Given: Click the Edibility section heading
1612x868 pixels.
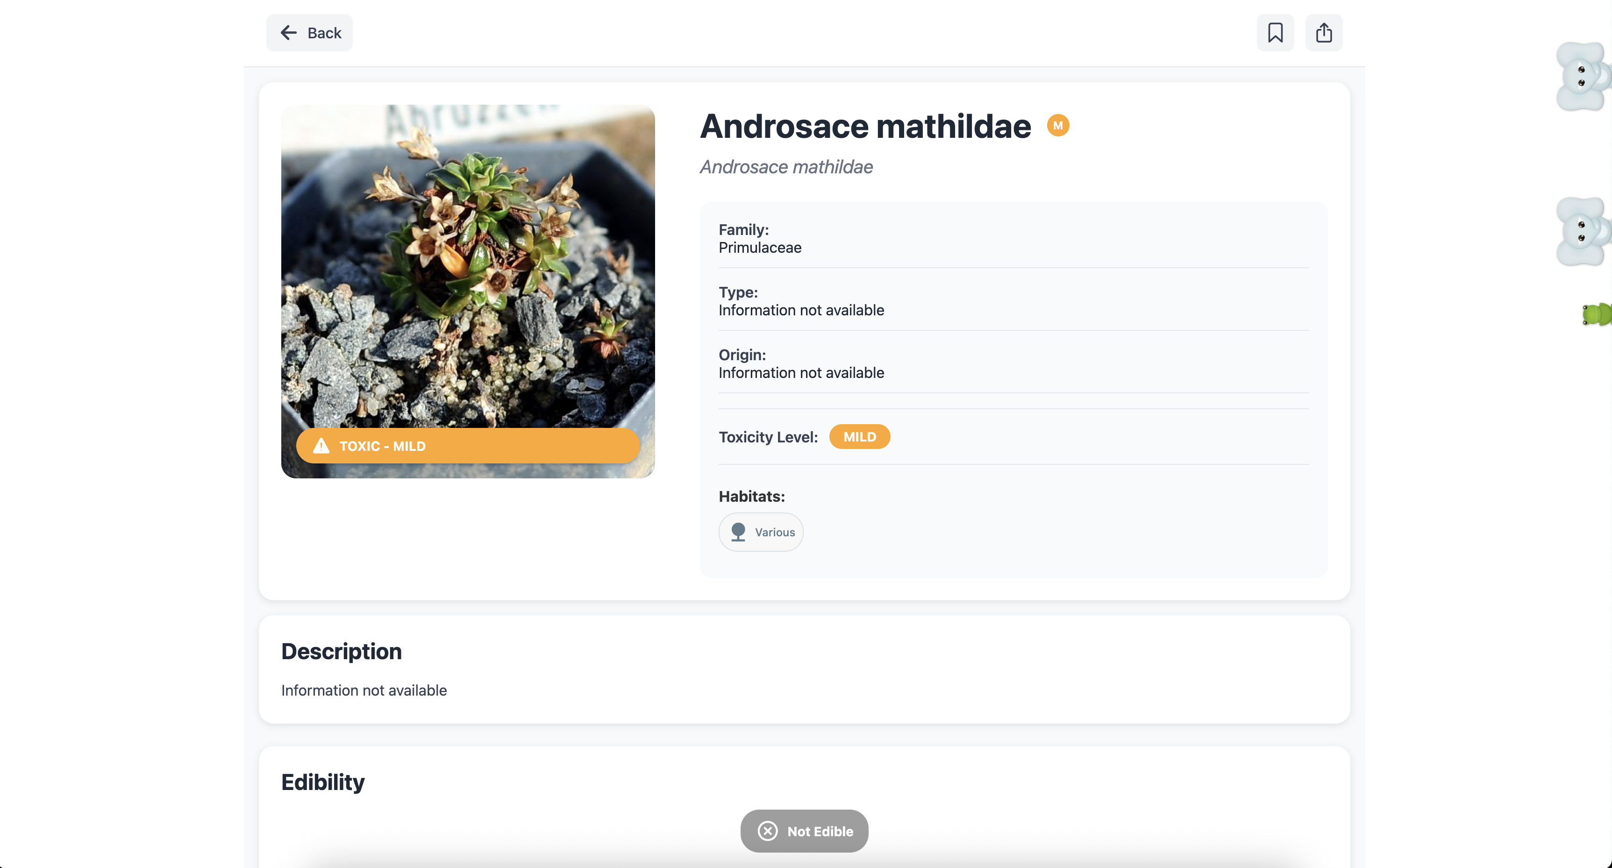Looking at the screenshot, I should 322,782.
